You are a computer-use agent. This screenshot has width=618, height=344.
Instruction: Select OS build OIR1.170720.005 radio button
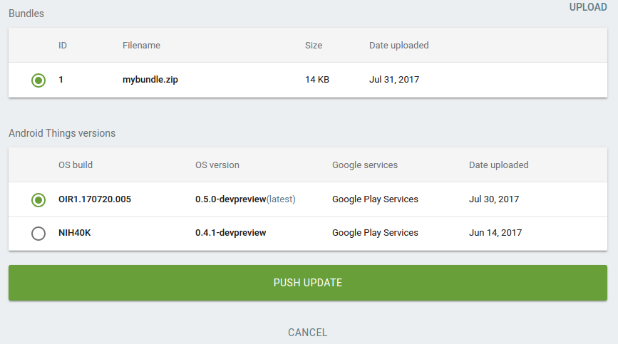click(38, 200)
